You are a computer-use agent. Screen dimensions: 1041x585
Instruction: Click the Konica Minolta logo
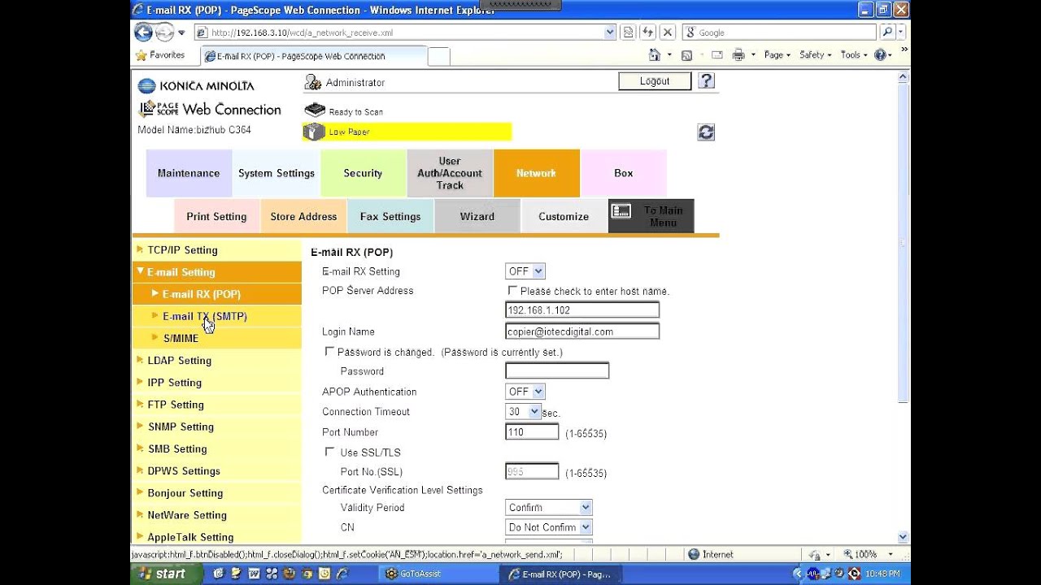click(196, 86)
